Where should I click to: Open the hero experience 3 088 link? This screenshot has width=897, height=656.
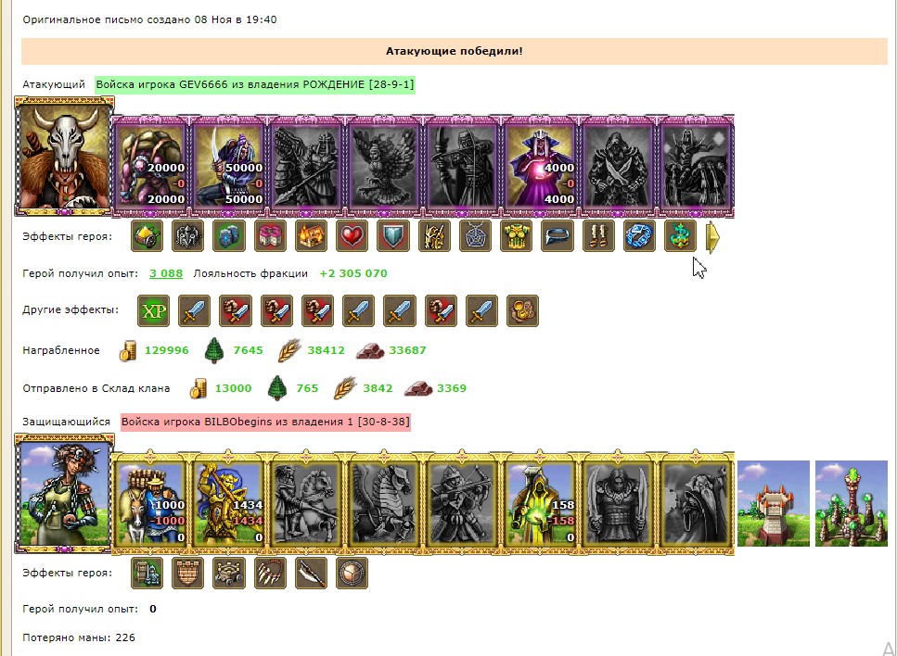(166, 273)
